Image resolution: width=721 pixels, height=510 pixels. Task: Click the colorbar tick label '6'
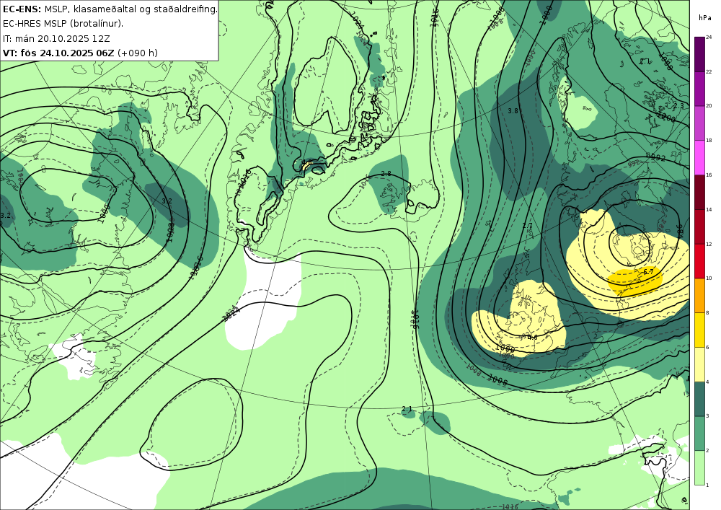707,347
